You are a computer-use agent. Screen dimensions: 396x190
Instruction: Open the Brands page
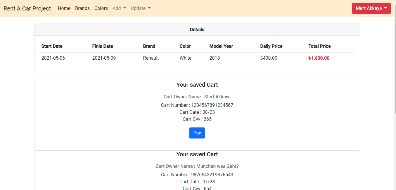82,8
